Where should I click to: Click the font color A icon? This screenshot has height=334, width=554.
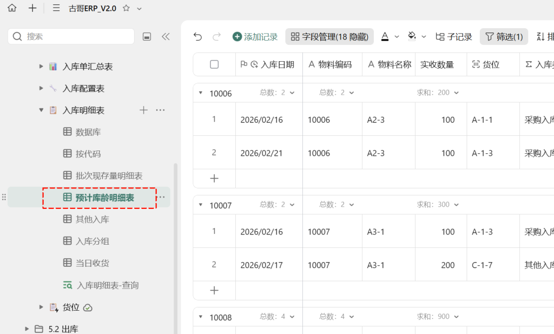[x=385, y=36]
